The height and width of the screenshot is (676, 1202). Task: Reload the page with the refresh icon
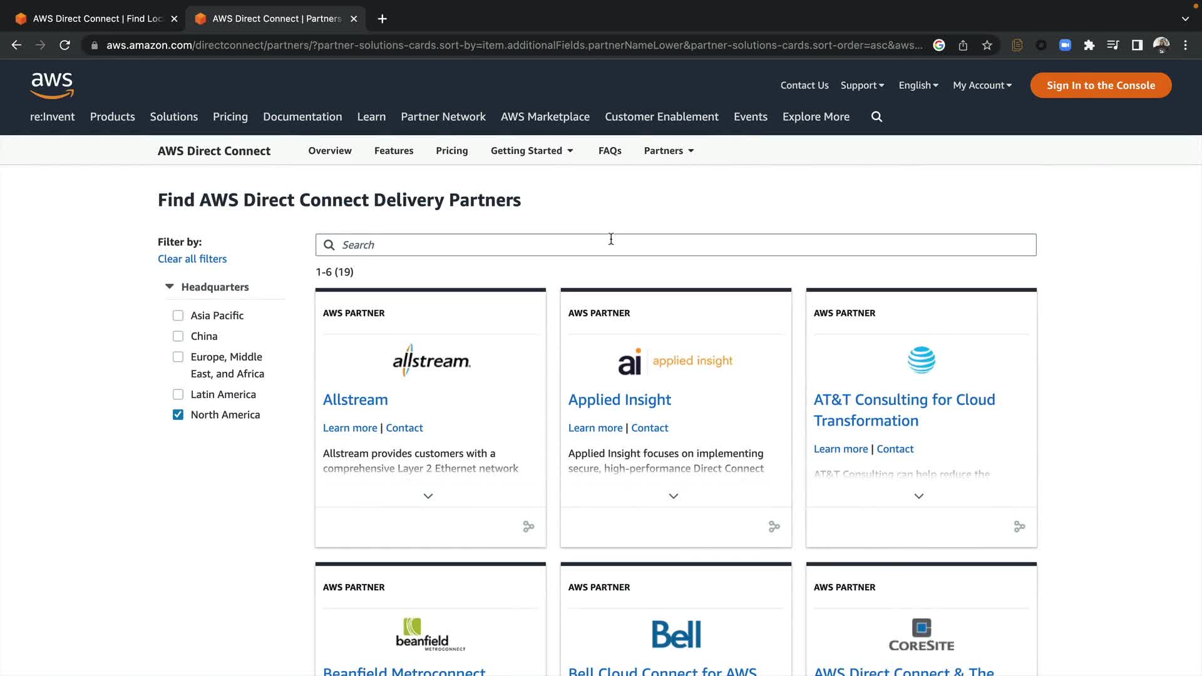coord(64,45)
